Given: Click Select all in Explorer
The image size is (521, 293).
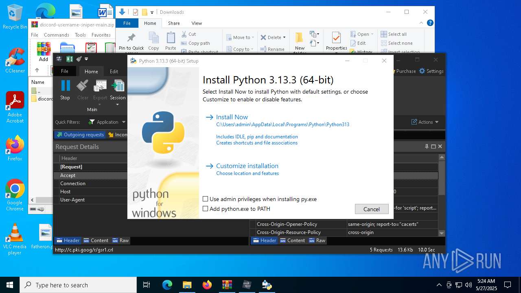Looking at the screenshot, I should [x=394, y=34].
